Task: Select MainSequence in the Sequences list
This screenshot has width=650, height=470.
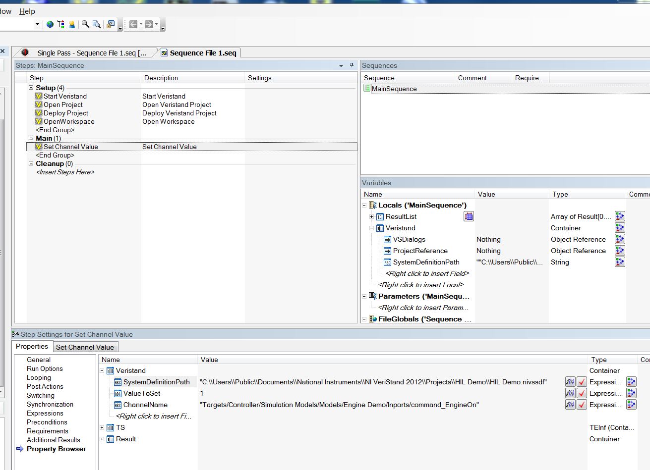Action: (394, 89)
